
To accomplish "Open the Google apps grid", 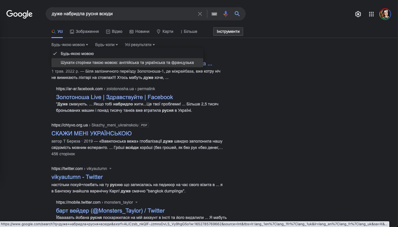I will 371,14.
